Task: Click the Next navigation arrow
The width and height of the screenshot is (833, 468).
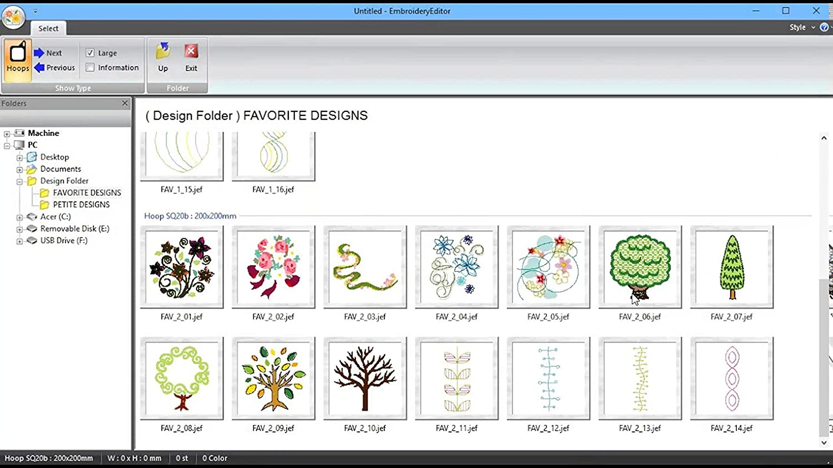Action: coord(39,53)
